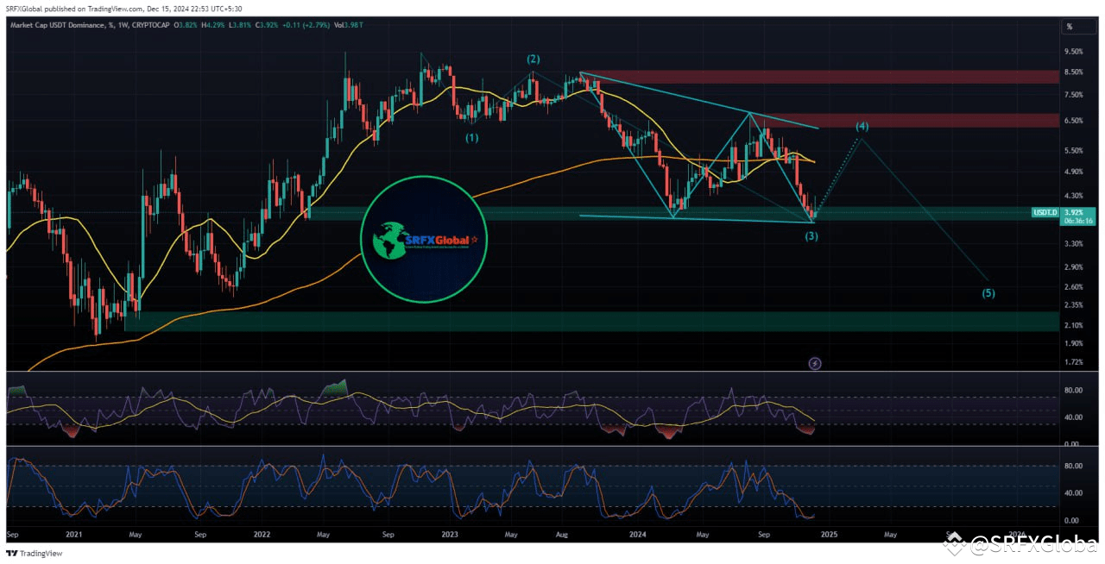
Task: Click the 2.35% price axis label
Action: pos(1074,304)
